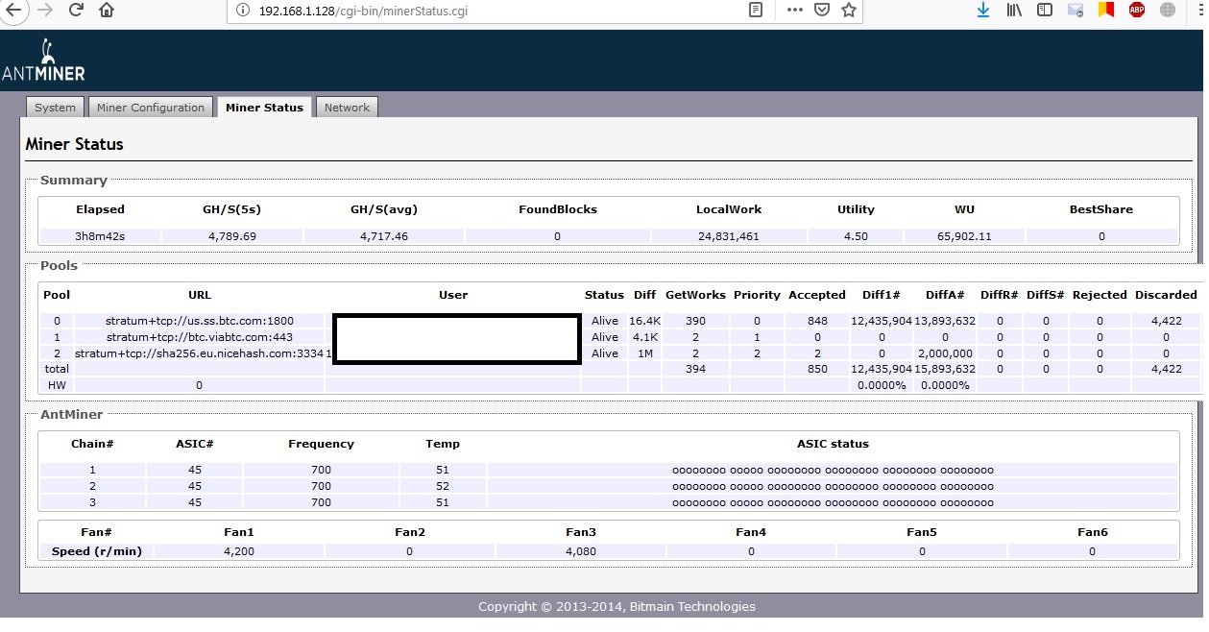Select the GH/S(avg) value 4,717.46
The width and height of the screenshot is (1209, 632).
coord(383,236)
